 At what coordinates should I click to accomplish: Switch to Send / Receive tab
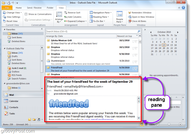pos(34,8)
